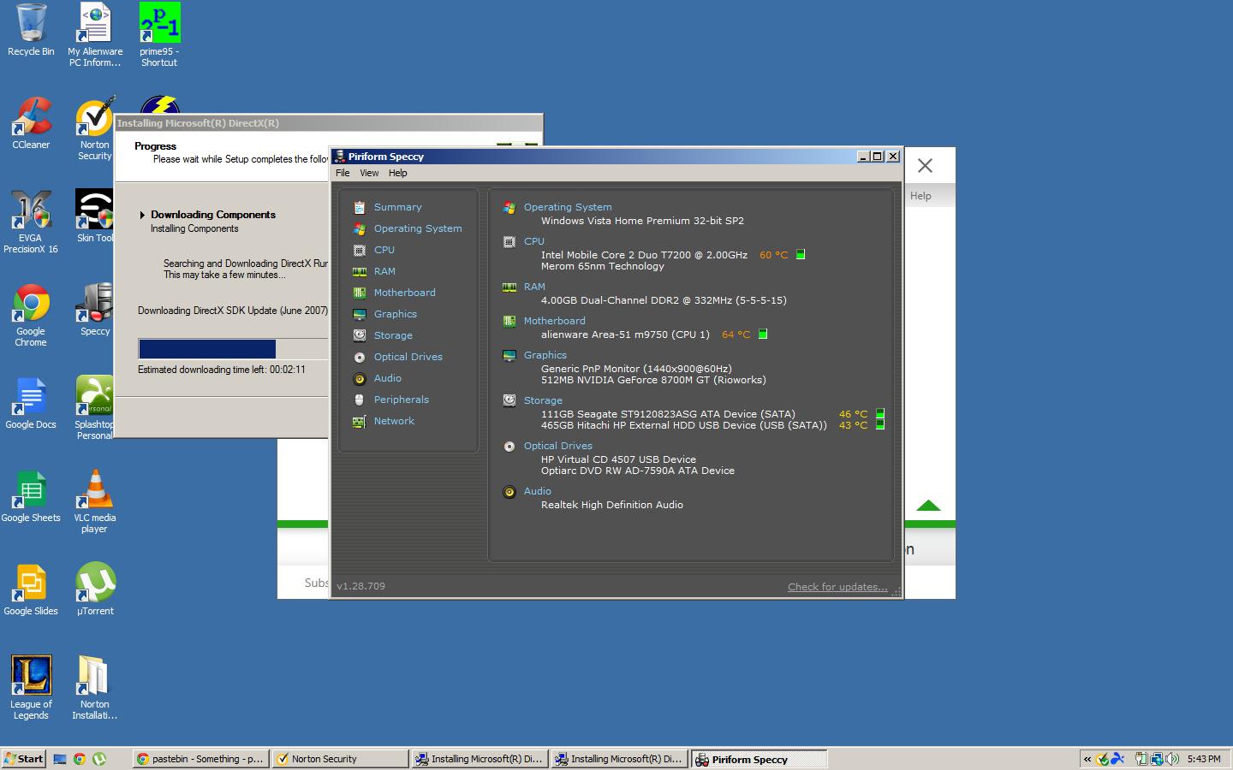Click Operating System heading in summary pane
The image size is (1233, 770).
tap(568, 207)
